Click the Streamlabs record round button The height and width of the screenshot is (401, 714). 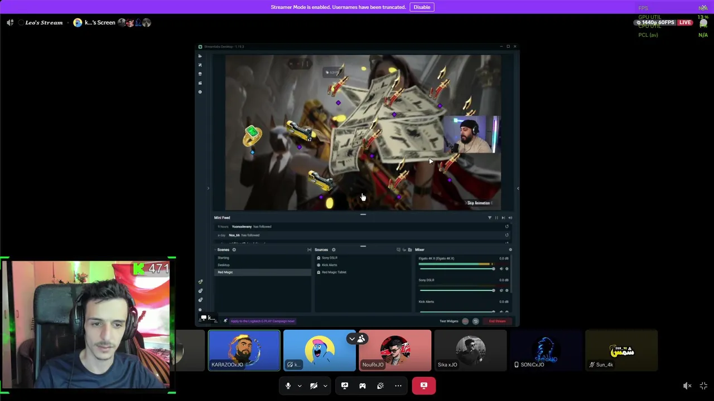pos(465,321)
